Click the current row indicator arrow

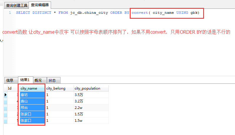pos(6,95)
